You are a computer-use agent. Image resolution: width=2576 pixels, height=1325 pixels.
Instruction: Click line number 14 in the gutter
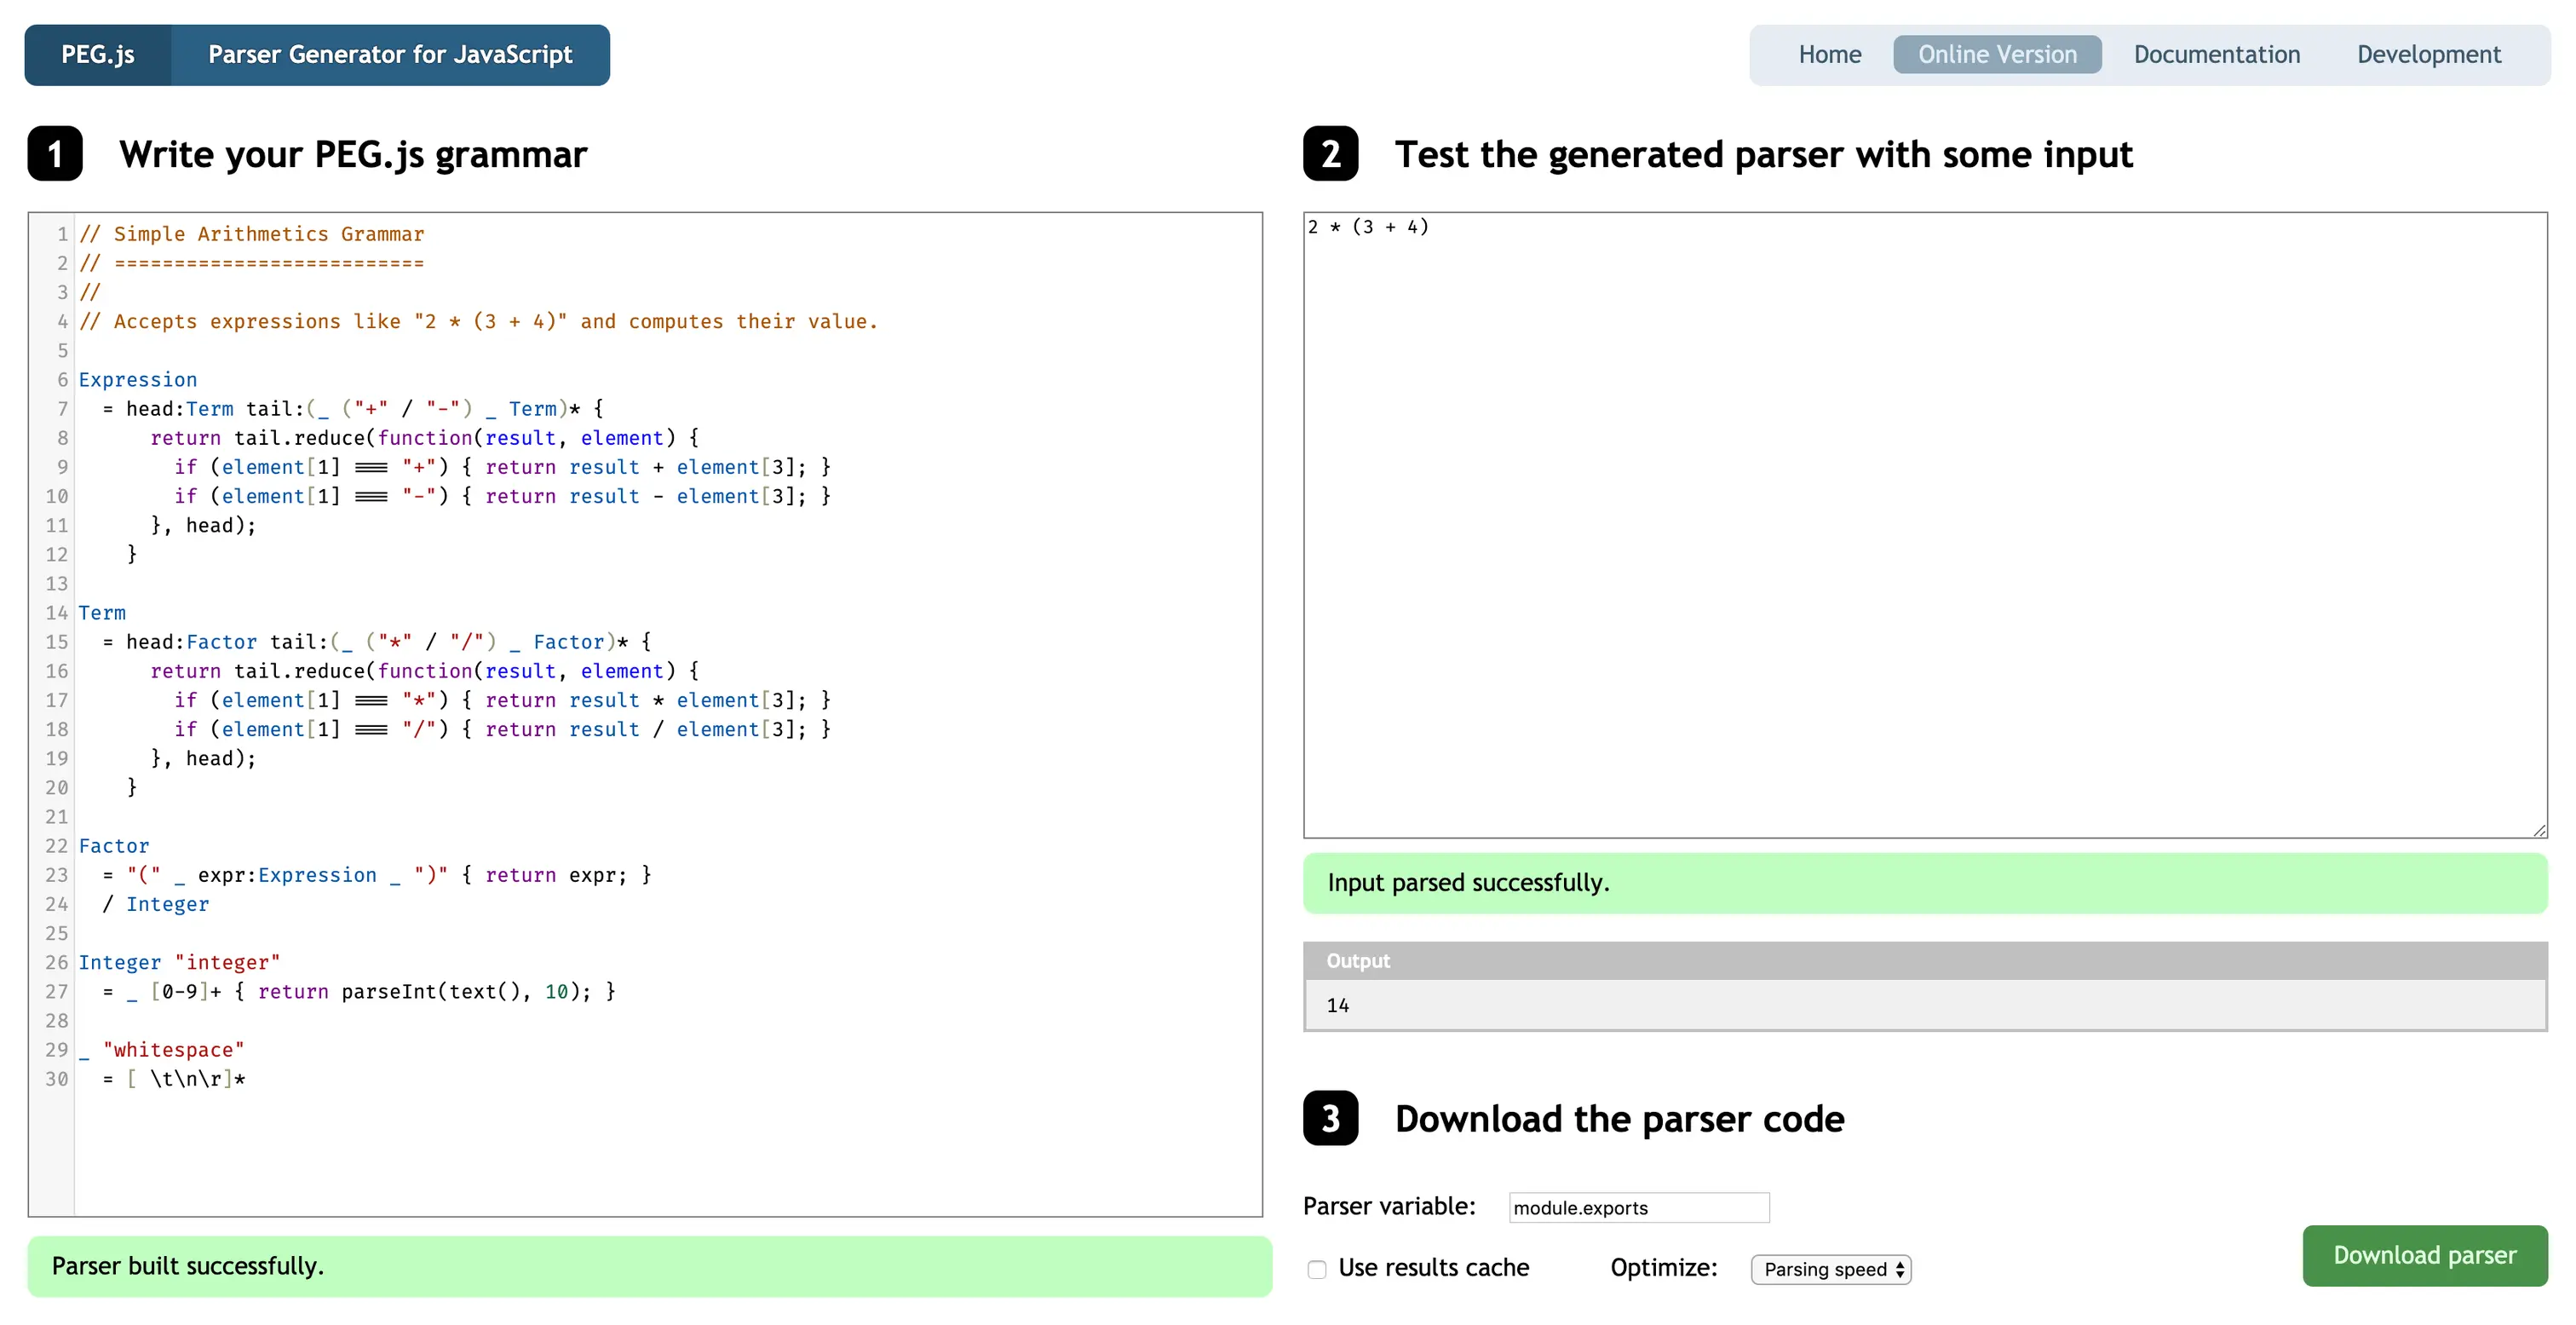(56, 613)
